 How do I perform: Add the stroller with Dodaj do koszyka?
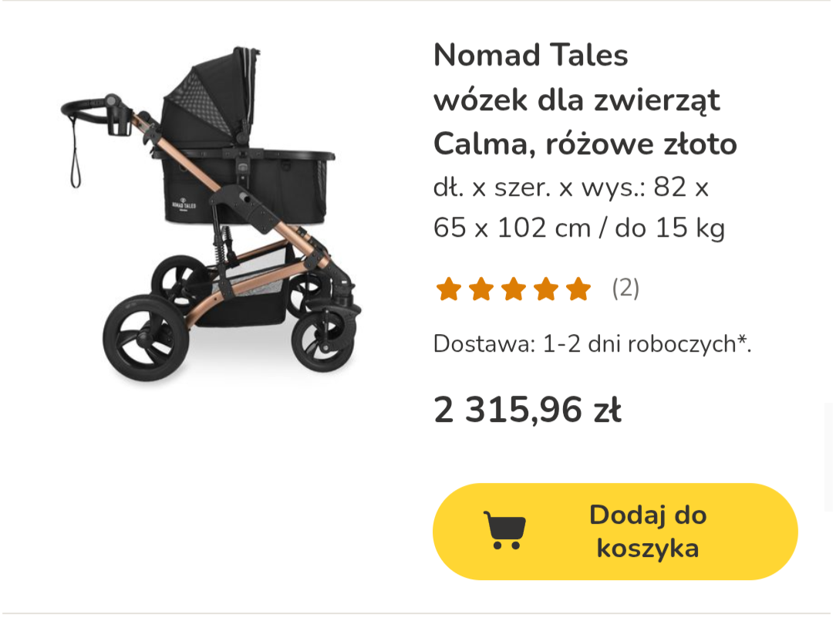coord(615,532)
